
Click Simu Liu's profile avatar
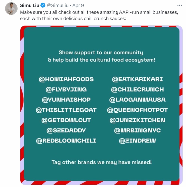click(11, 9)
